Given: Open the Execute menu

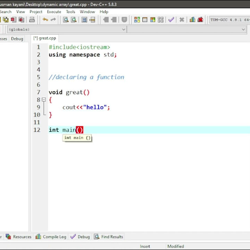Looking at the screenshot, I should (54, 12).
